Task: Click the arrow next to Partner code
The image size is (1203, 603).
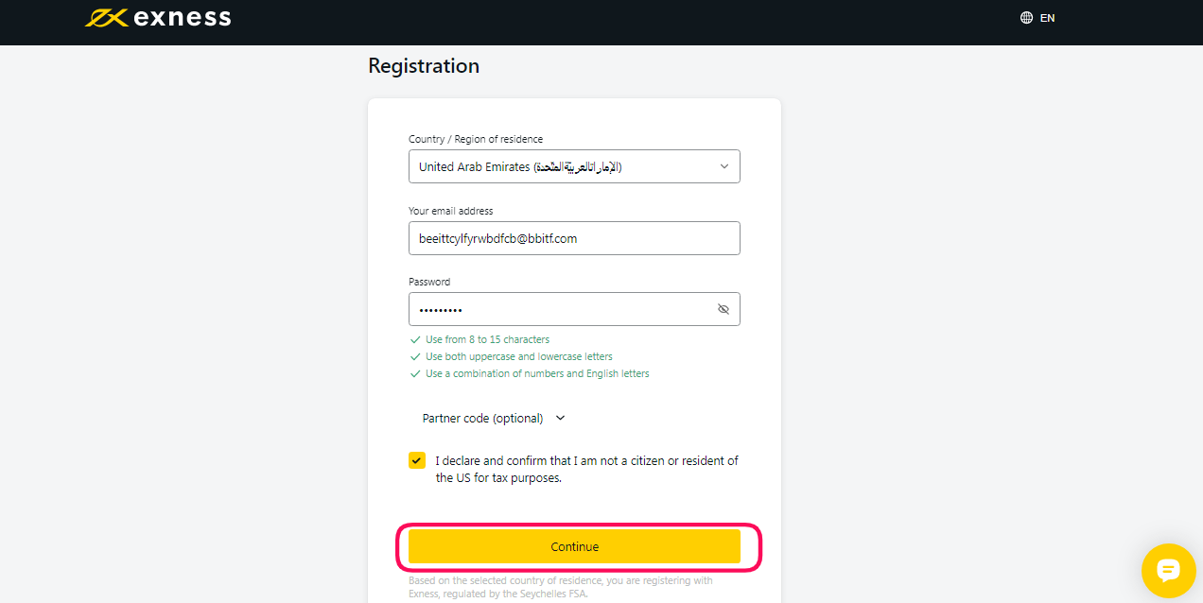Action: click(x=560, y=418)
